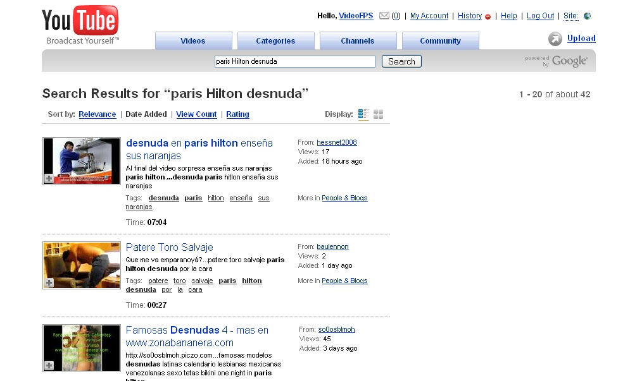Viewport: 630px width, 381px height.
Task: Click the red History stop icon
Action: tap(488, 16)
